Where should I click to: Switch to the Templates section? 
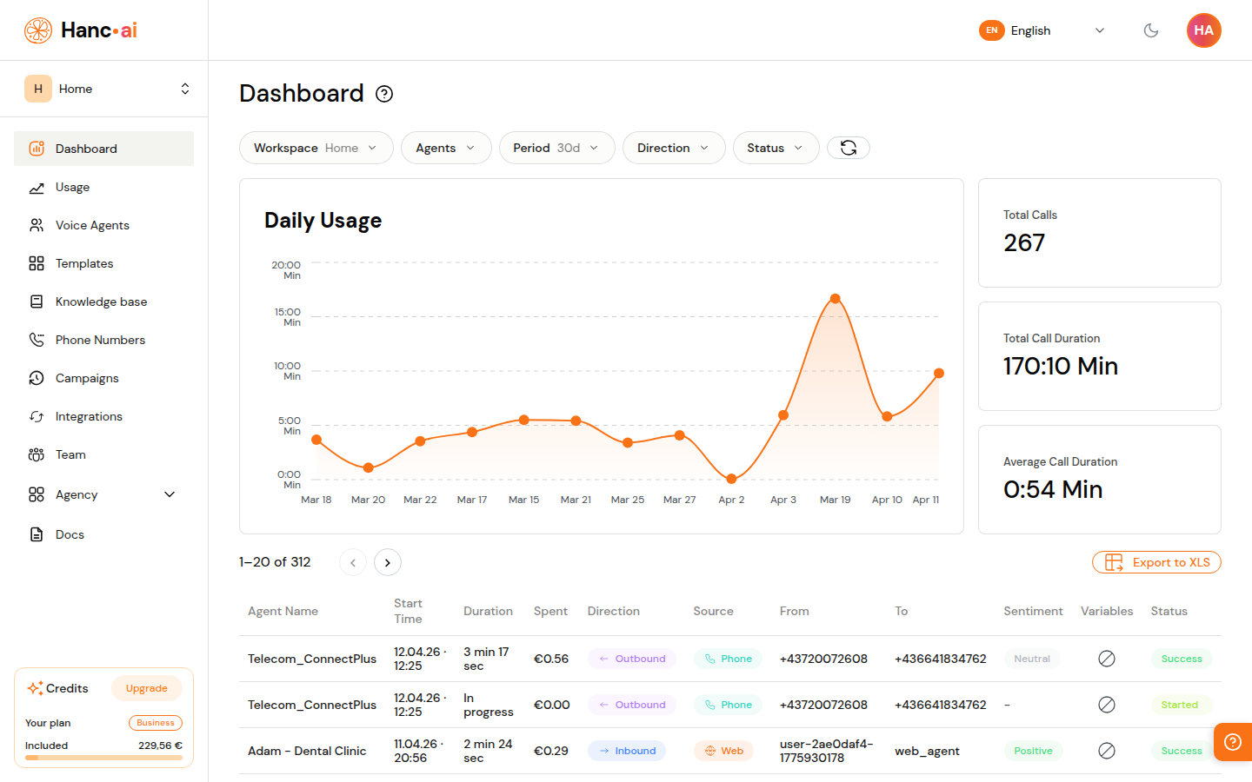pyautogui.click(x=83, y=263)
